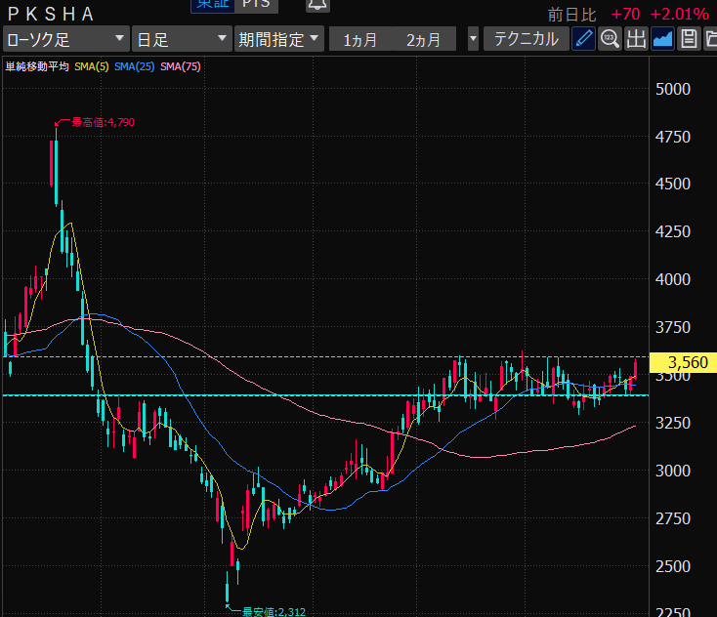
Task: Switch to the 東証 market tab
Action: [x=213, y=5]
